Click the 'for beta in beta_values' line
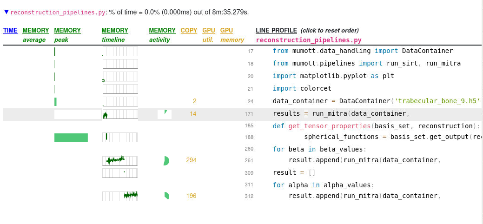Image resolution: width=483 pixels, height=224 pixels. tap(320, 149)
